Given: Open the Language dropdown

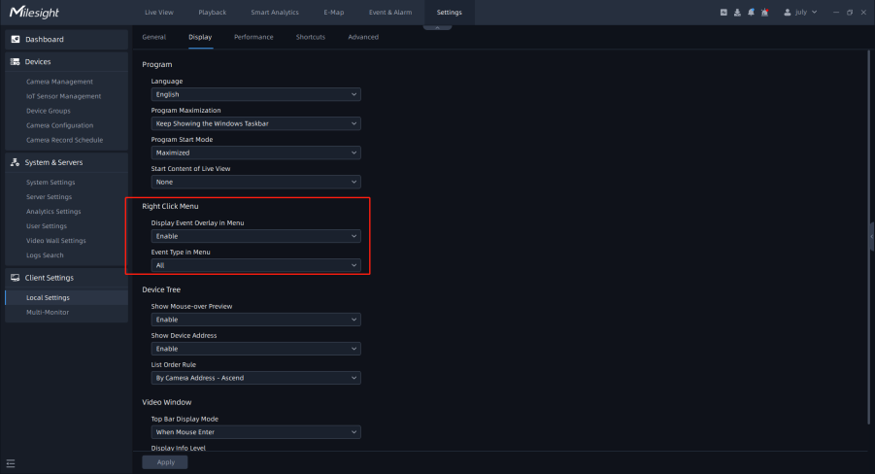Looking at the screenshot, I should click(256, 95).
